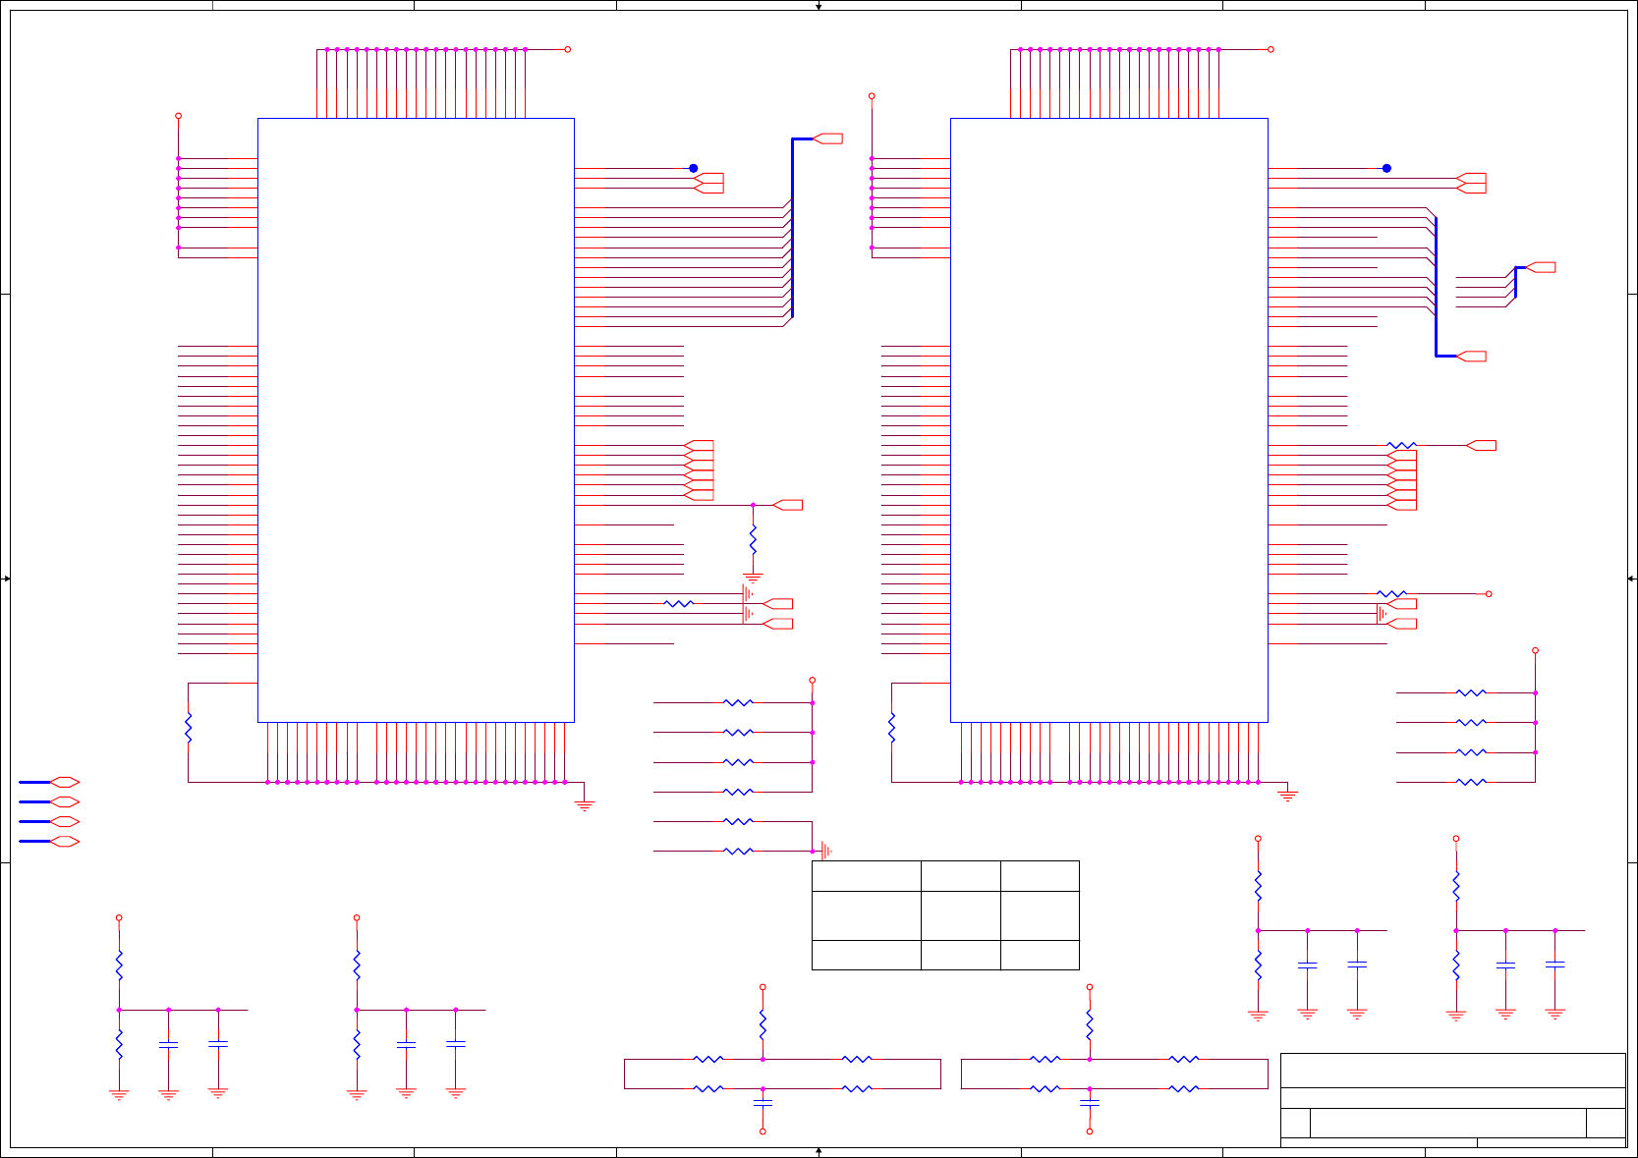Select the port wired above that pull-down resistor

[x=787, y=505]
